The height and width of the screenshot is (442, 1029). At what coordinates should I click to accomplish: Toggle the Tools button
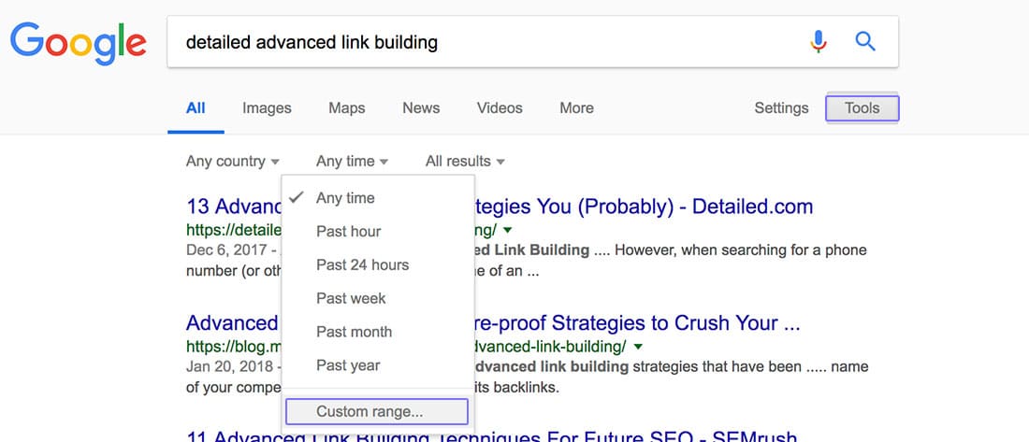click(x=862, y=108)
